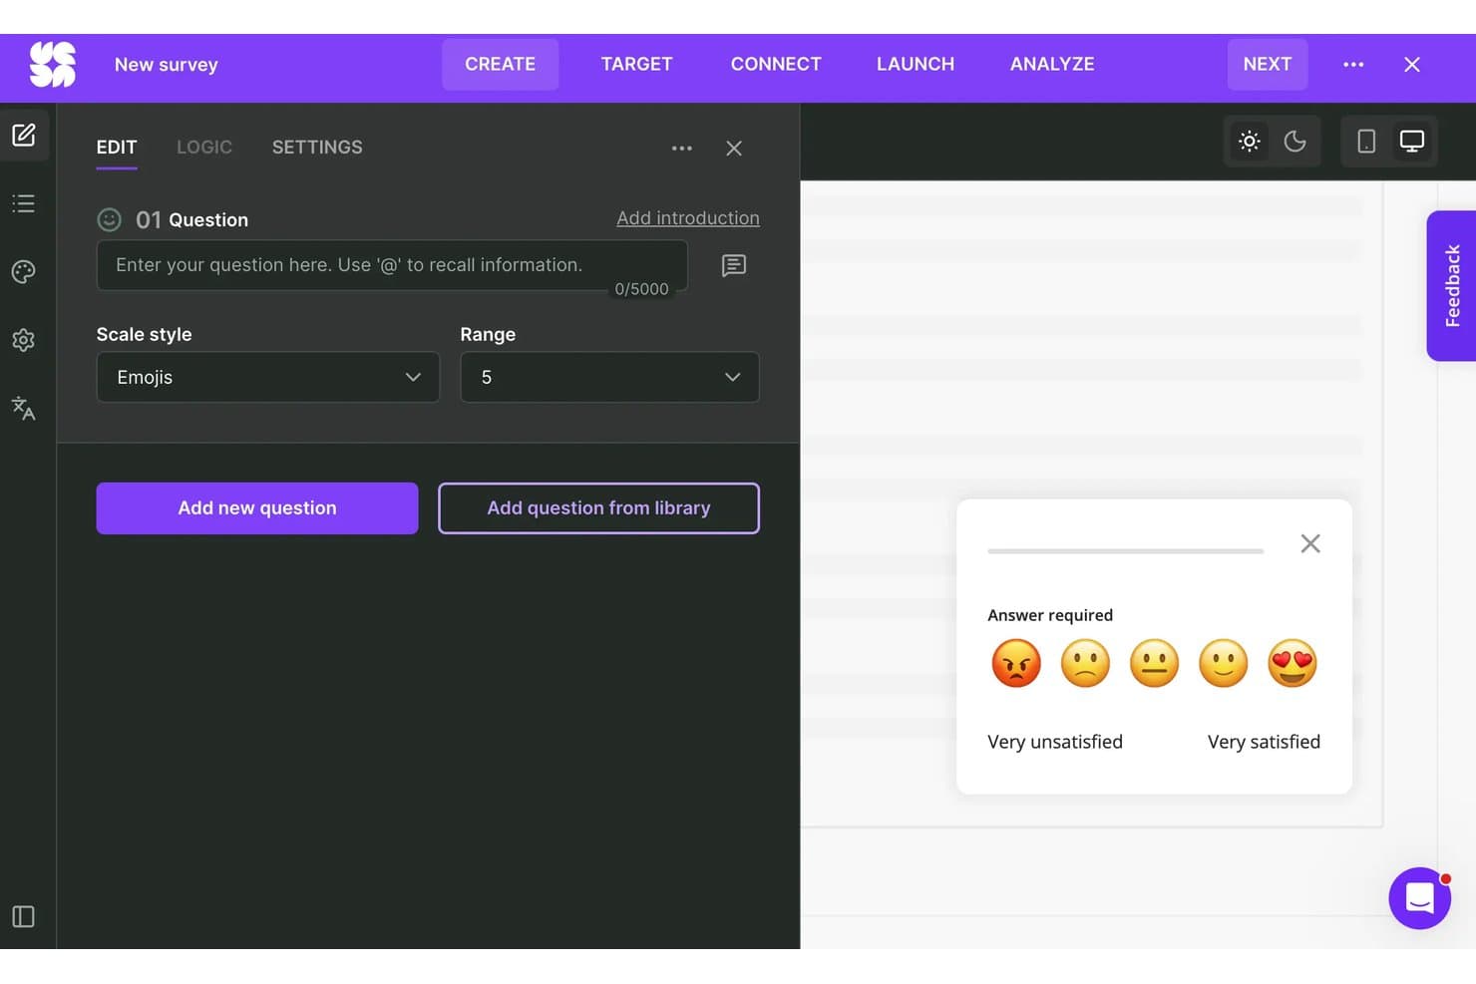Select the LOGIC tab
1476x984 pixels.
(x=204, y=148)
